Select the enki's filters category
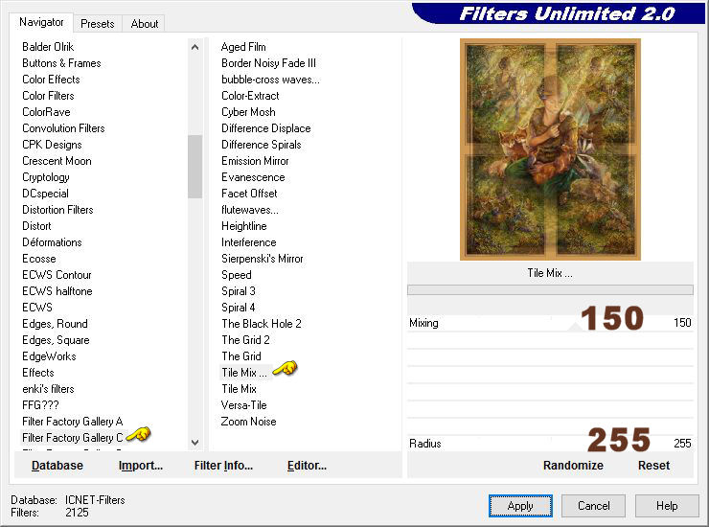Screen dimensions: 709x527 pyautogui.click(x=48, y=389)
